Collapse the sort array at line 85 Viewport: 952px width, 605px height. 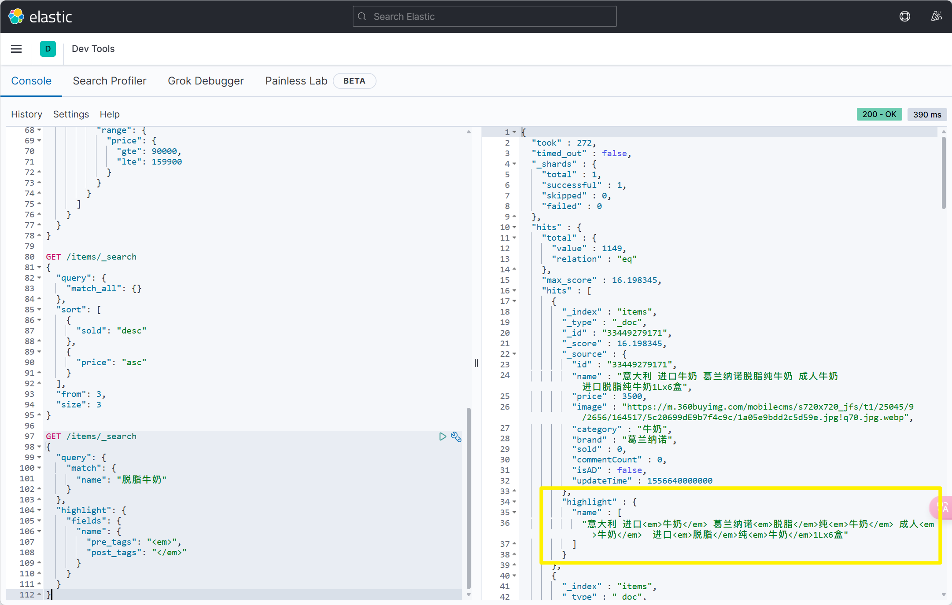pyautogui.click(x=39, y=310)
